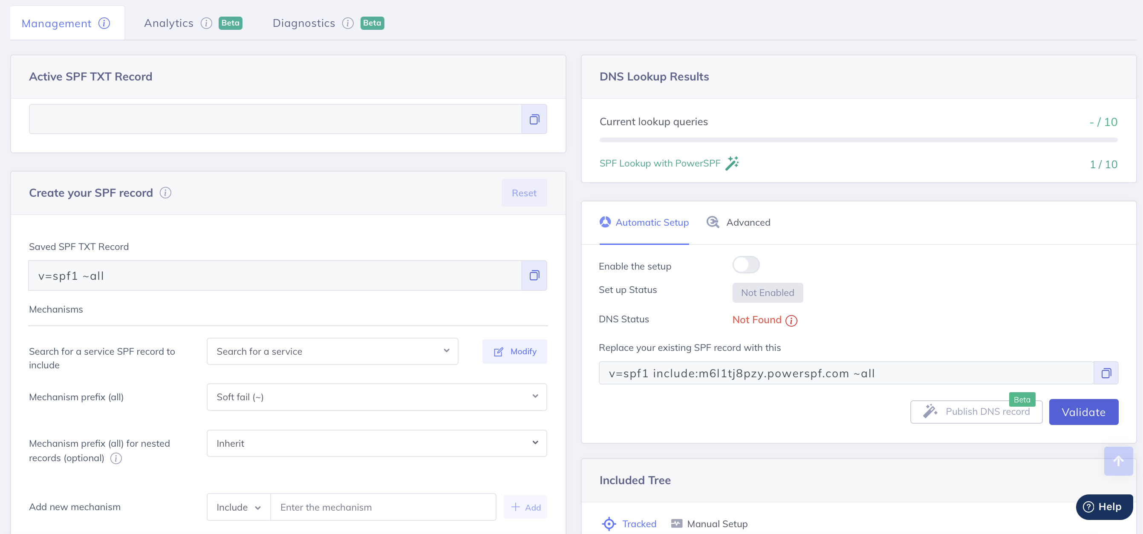The height and width of the screenshot is (534, 1143).
Task: Copy the Saved SPF TXT Record
Action: tap(534, 276)
